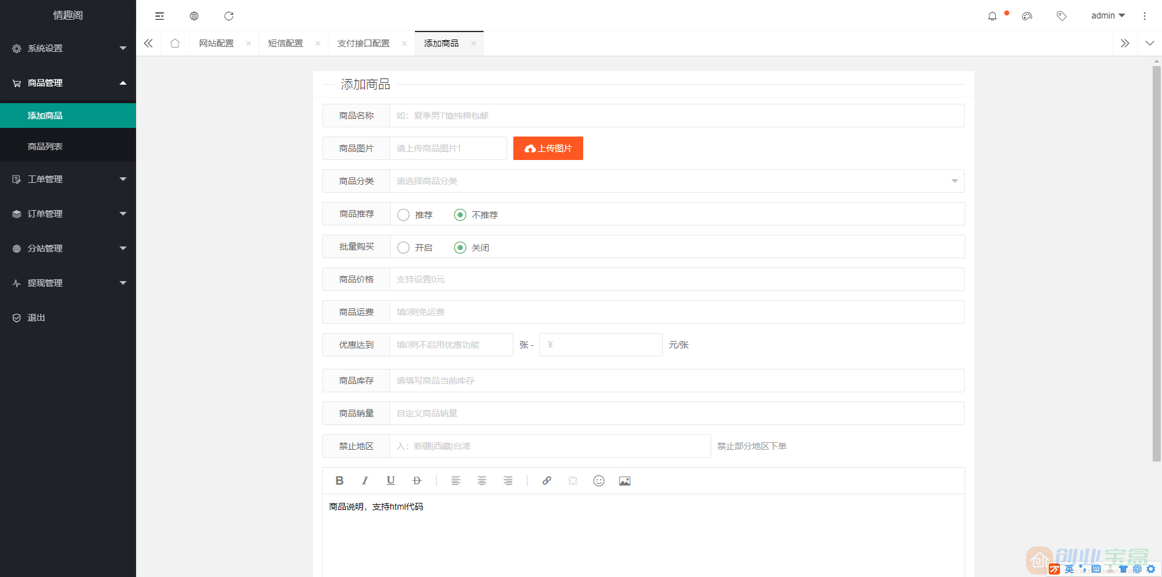This screenshot has width=1162, height=577.
Task: Insert a hyperlink in the editor
Action: click(547, 480)
